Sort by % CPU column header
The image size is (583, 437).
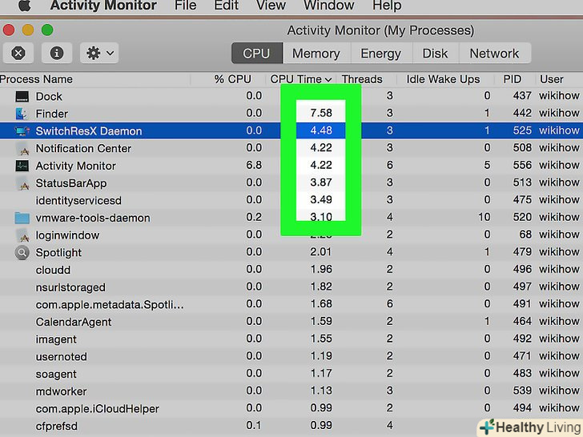pos(233,79)
